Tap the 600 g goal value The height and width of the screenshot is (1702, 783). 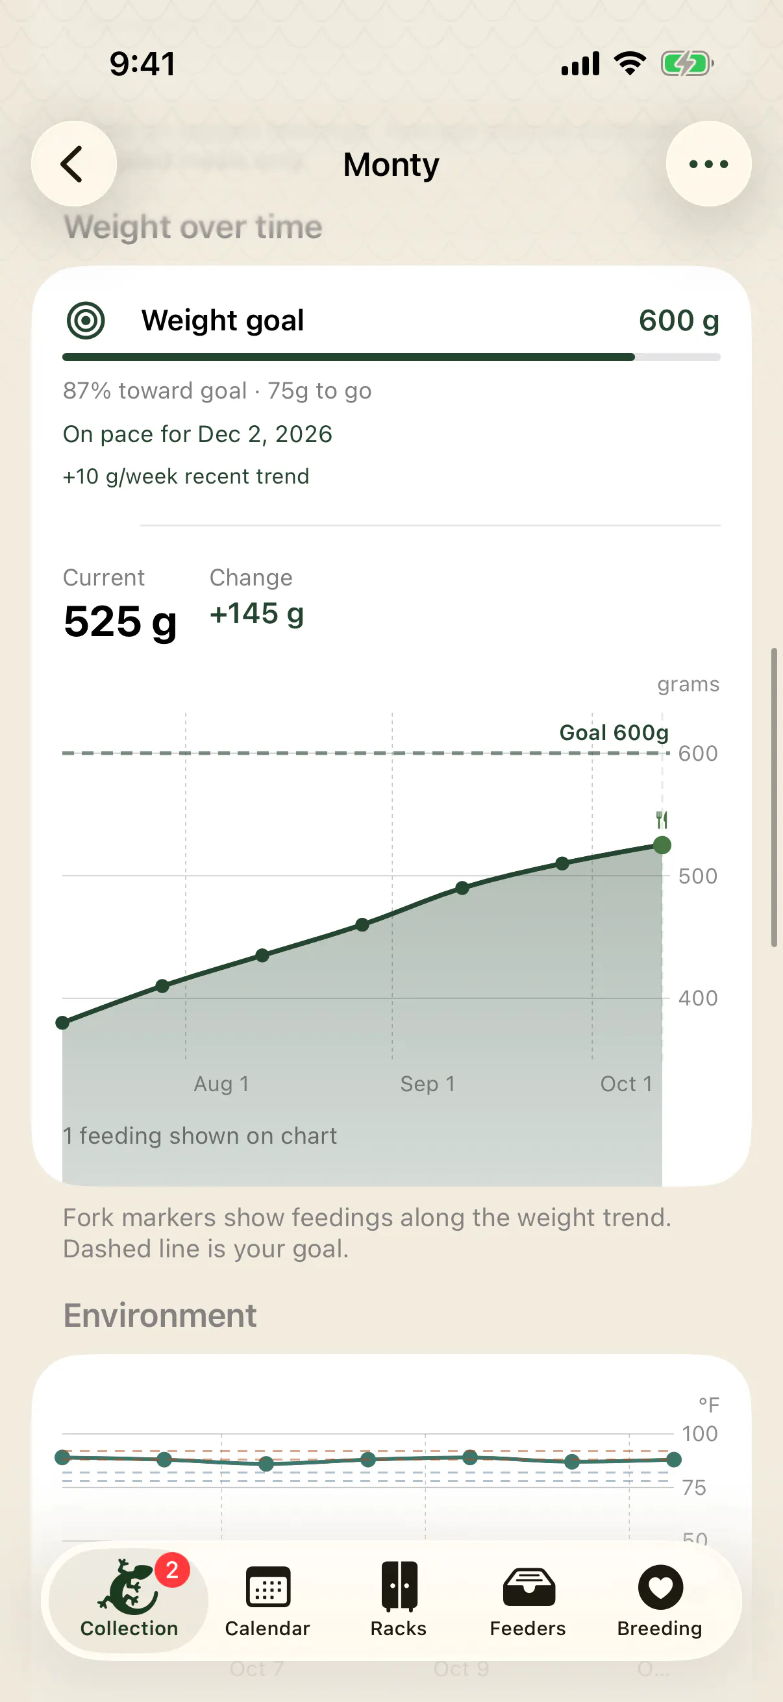[678, 321]
